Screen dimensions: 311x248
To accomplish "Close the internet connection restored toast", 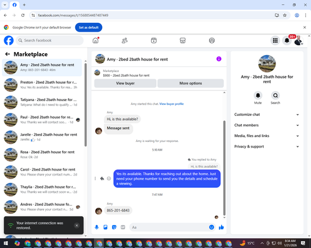I will [77, 226].
